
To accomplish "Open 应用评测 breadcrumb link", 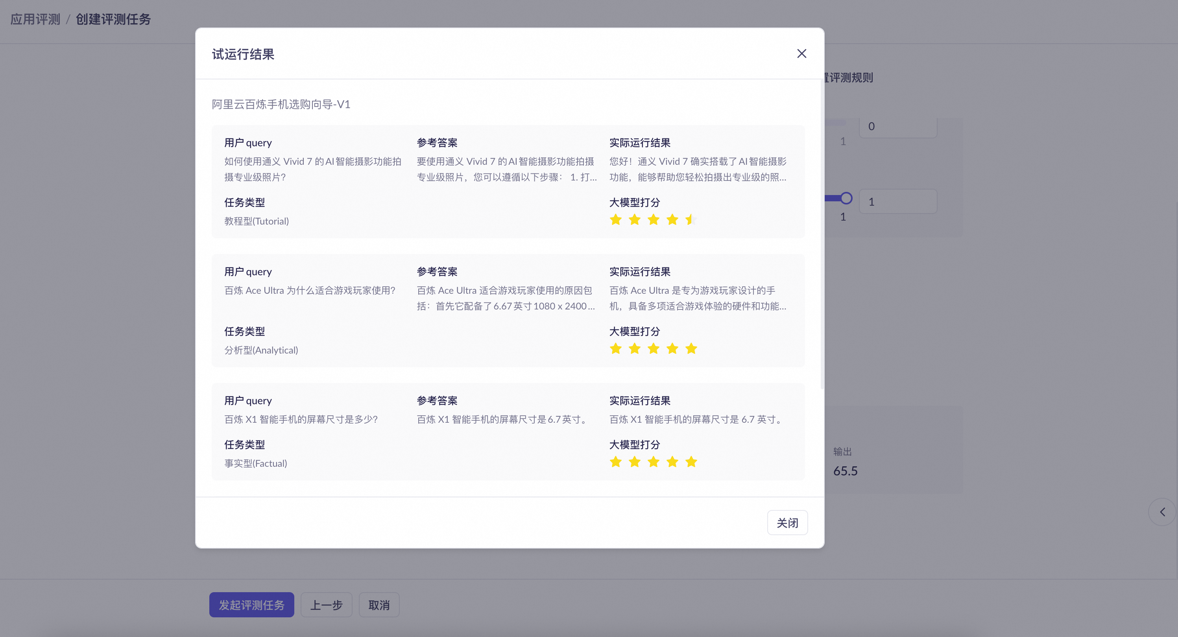I will tap(35, 19).
